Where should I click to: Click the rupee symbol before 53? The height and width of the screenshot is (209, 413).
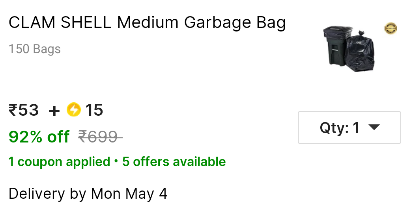(x=13, y=110)
